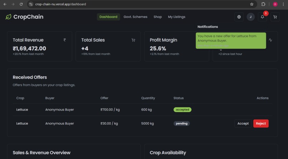Click the Notifications heading
288x159 pixels.
pyautogui.click(x=208, y=27)
